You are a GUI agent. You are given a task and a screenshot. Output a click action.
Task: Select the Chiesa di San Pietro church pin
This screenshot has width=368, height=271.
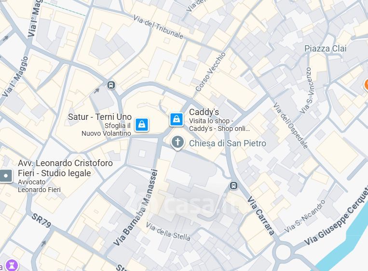point(177,142)
